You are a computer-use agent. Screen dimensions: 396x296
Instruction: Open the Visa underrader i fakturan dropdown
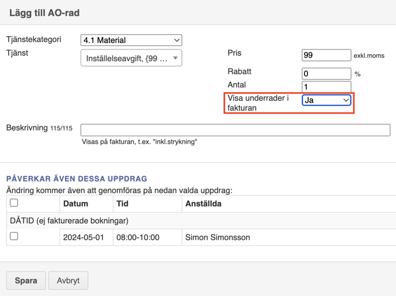(x=326, y=101)
